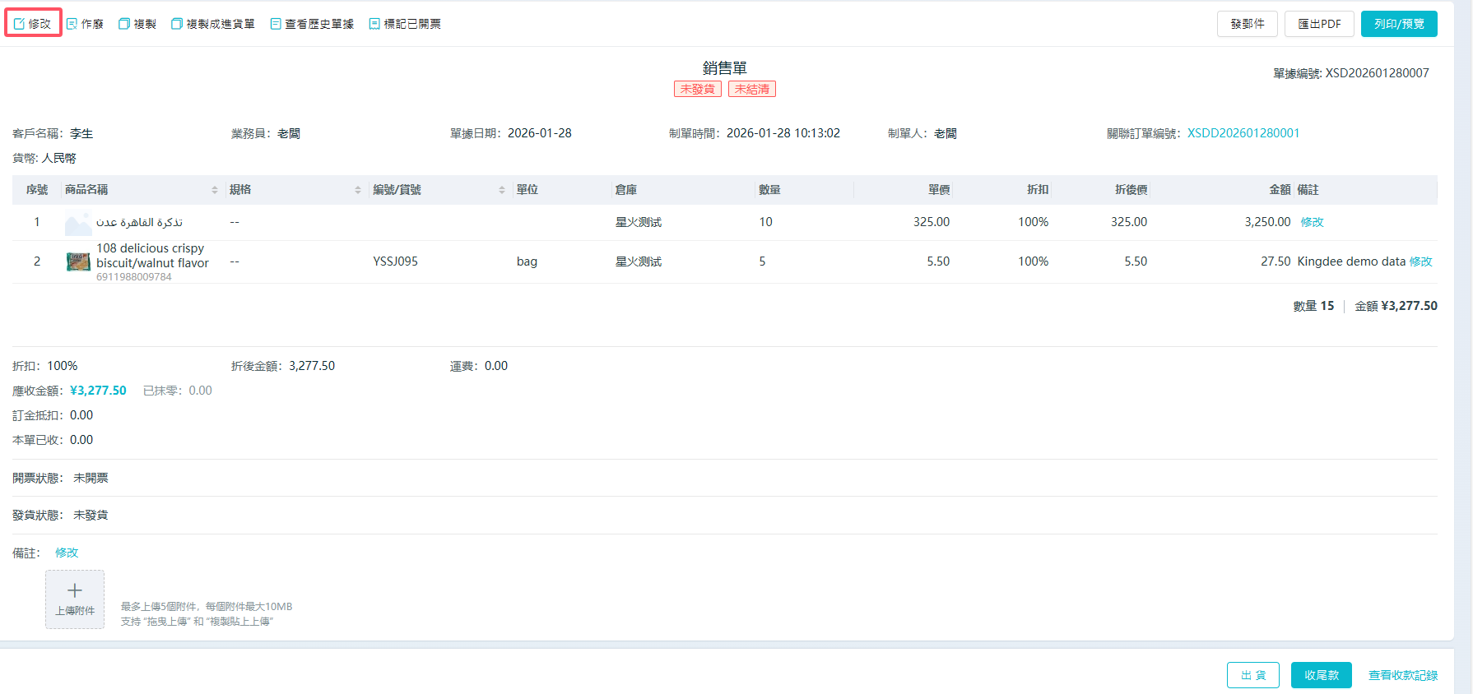Click the 複製 copy icon
Viewport: 1473px width, 694px height.
[x=124, y=24]
